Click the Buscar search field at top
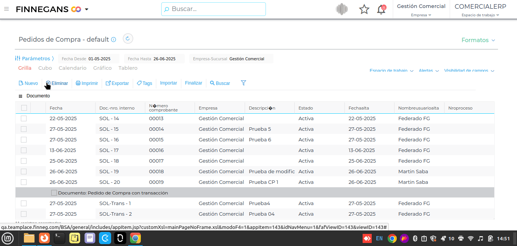Image resolution: width=517 pixels, height=246 pixels. point(214,9)
